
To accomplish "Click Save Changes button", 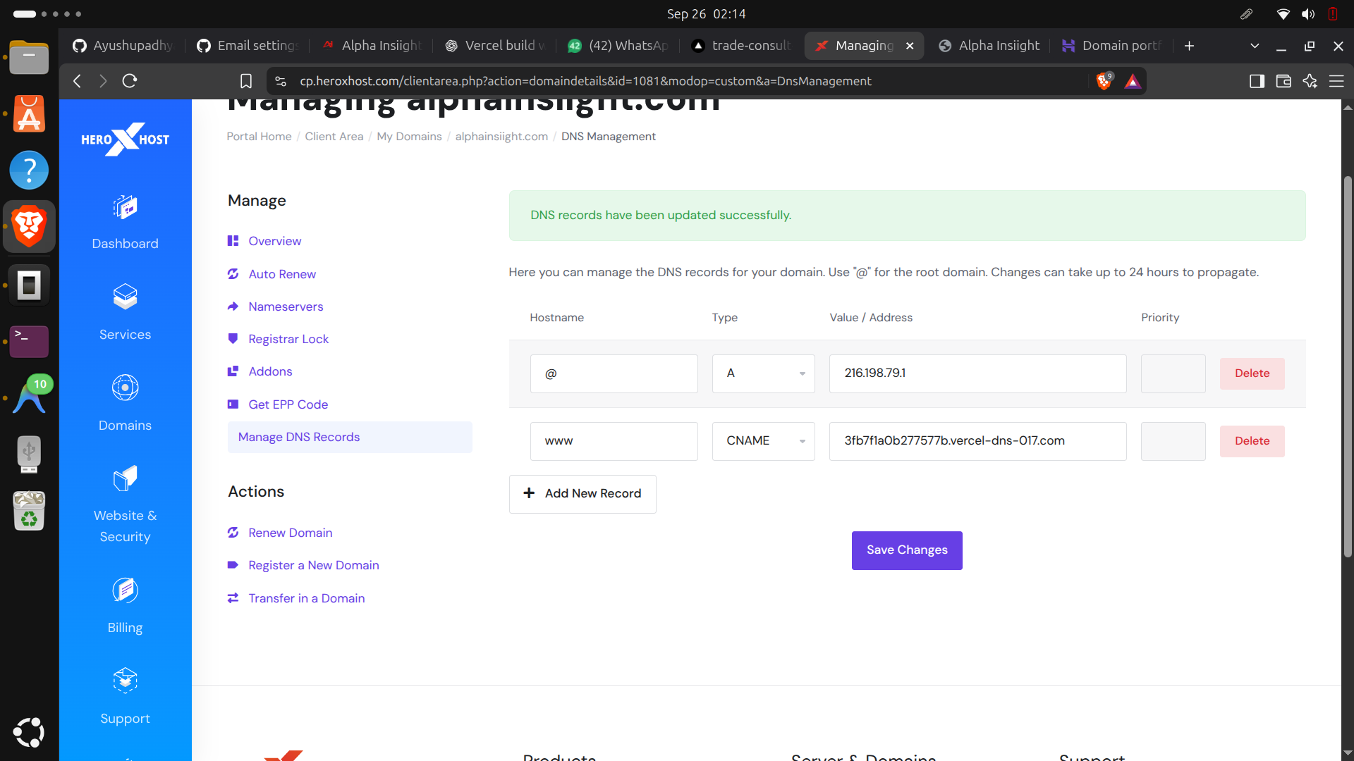I will coord(907,550).
